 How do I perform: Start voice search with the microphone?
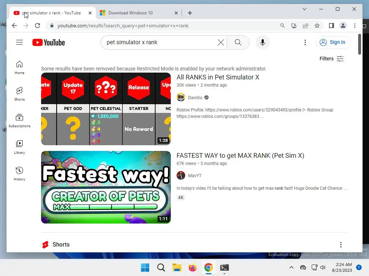pyautogui.click(x=263, y=42)
